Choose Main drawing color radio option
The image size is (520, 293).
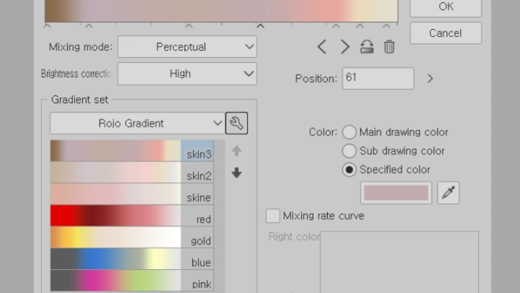(x=350, y=132)
